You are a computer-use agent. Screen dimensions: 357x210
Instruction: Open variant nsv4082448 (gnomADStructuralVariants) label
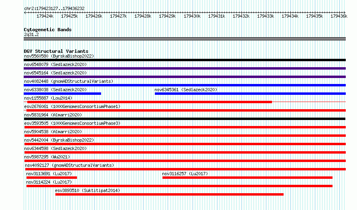(x=69, y=81)
